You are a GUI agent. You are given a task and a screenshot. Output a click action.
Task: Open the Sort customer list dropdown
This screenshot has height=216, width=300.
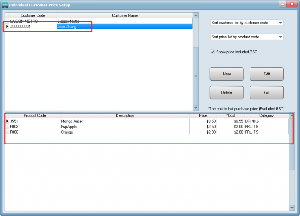pos(280,23)
